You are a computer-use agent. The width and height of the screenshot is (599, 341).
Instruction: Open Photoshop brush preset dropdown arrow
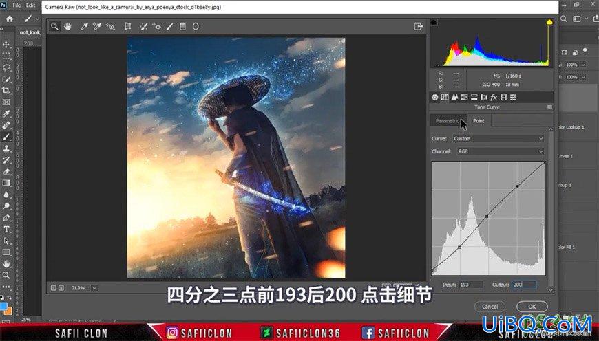[37, 19]
